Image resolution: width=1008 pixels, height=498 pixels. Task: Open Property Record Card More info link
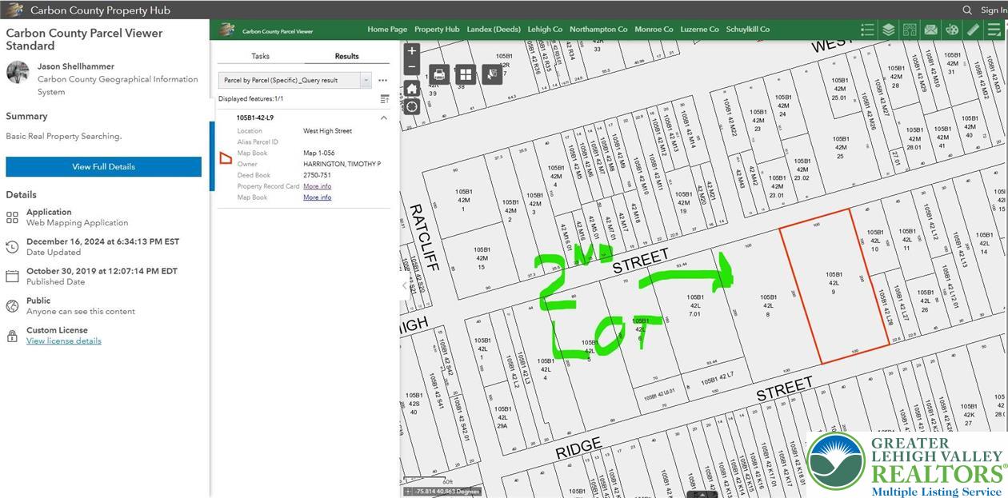click(317, 186)
